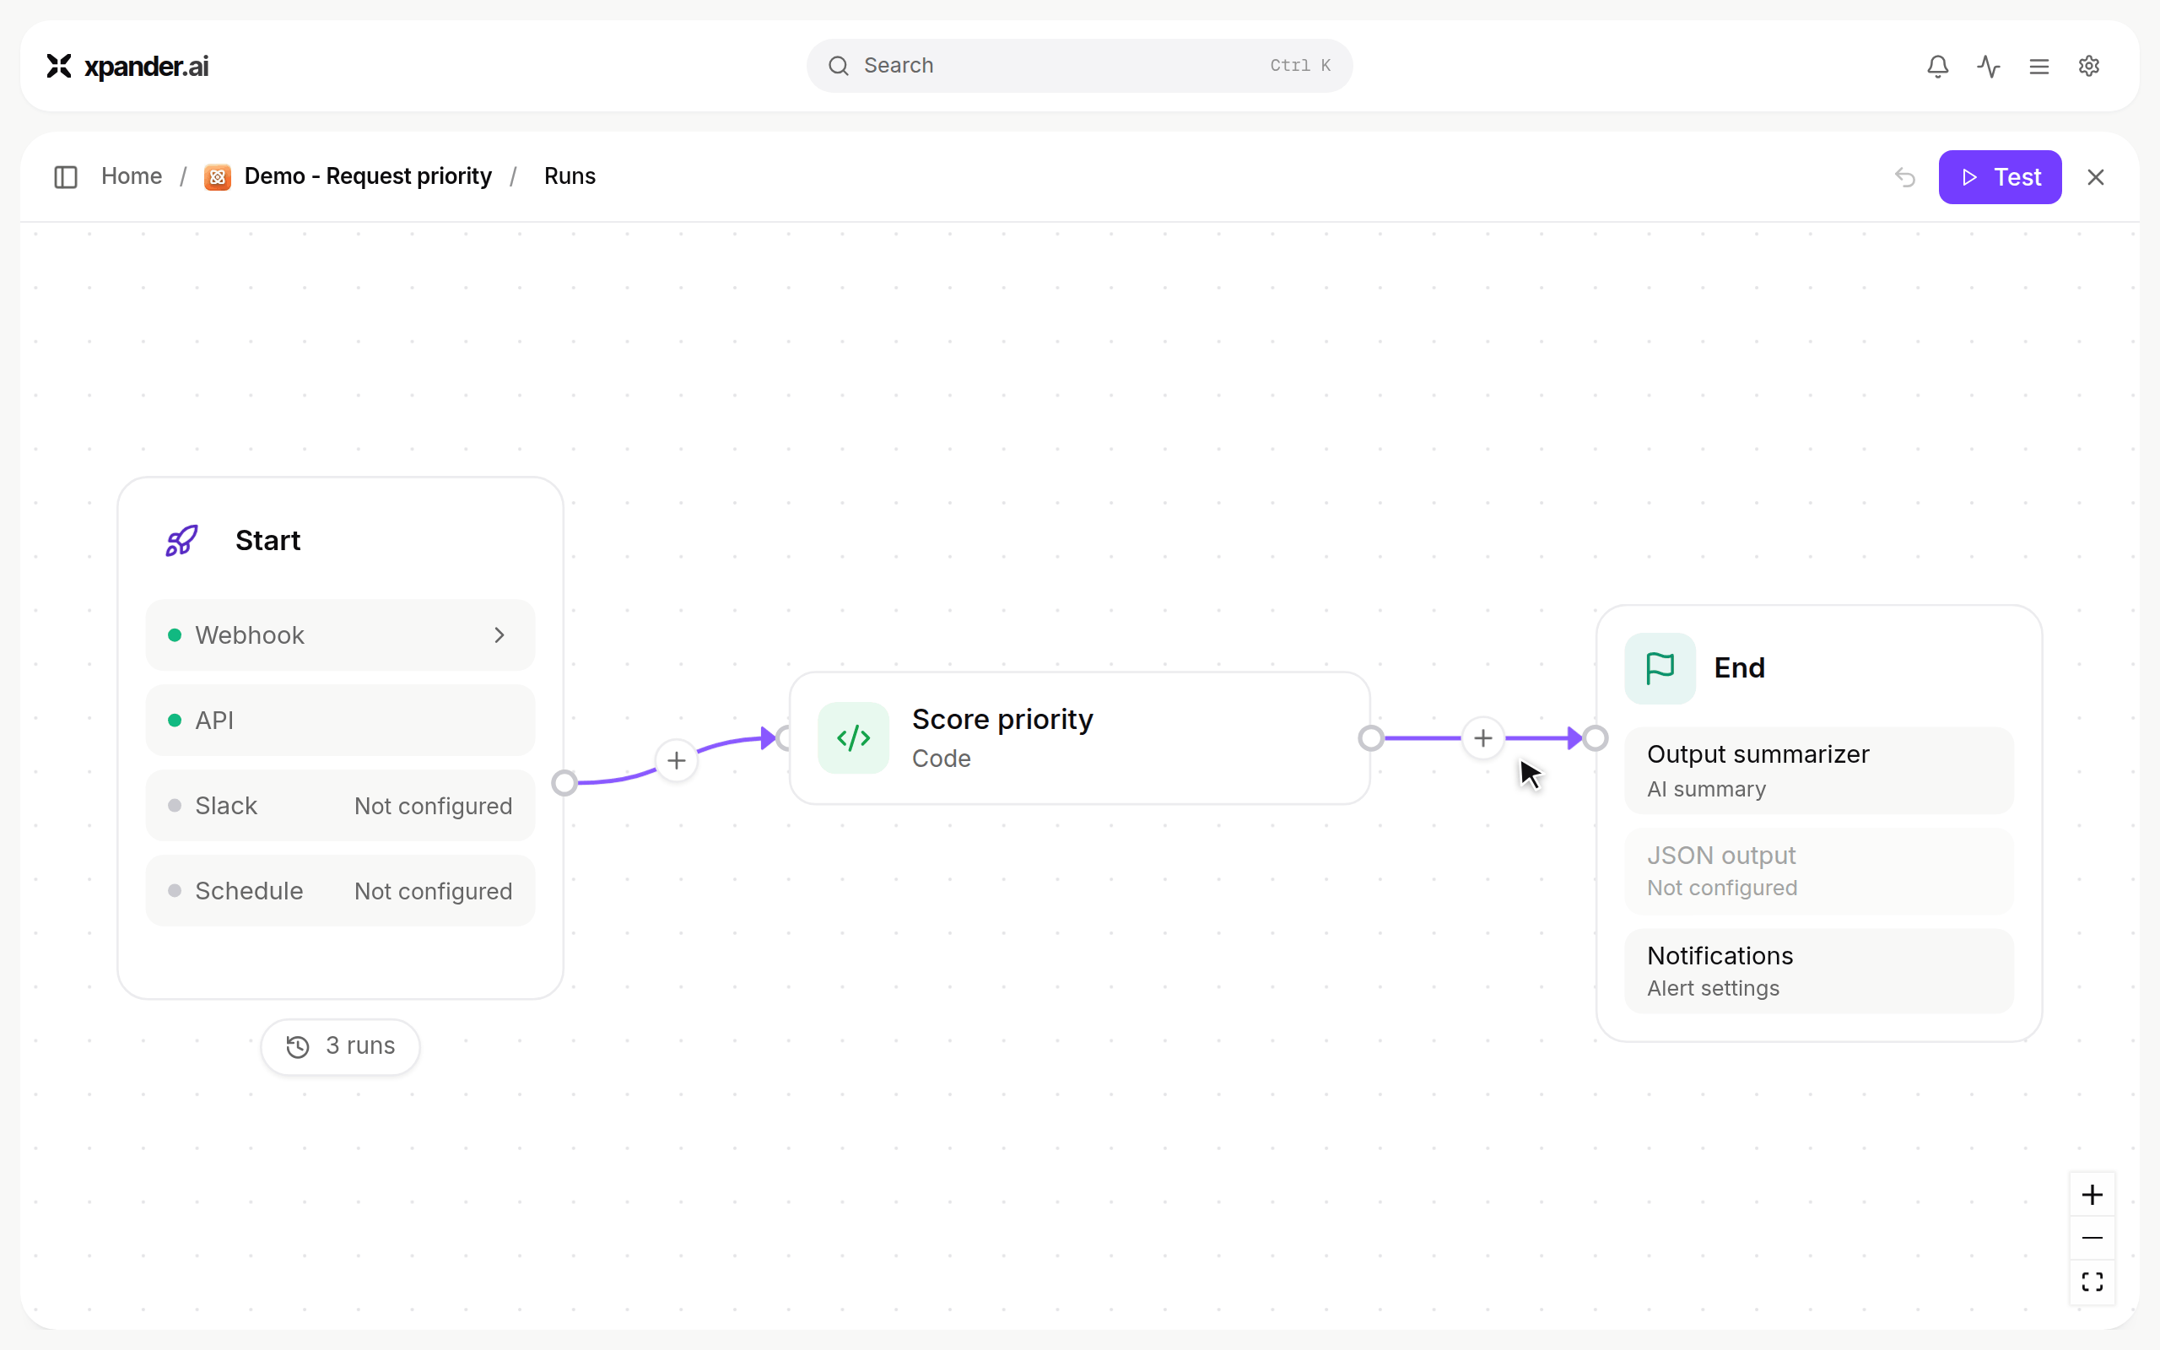
Task: Add a step after Start node
Action: 677,760
